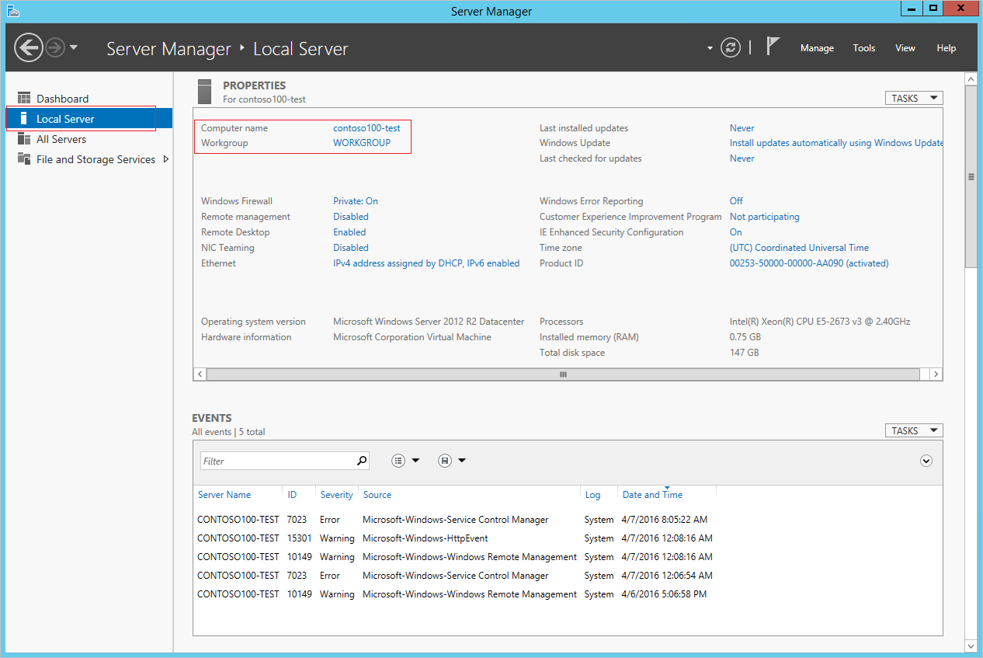
Task: Click Last checked for updates Never link
Action: click(742, 158)
